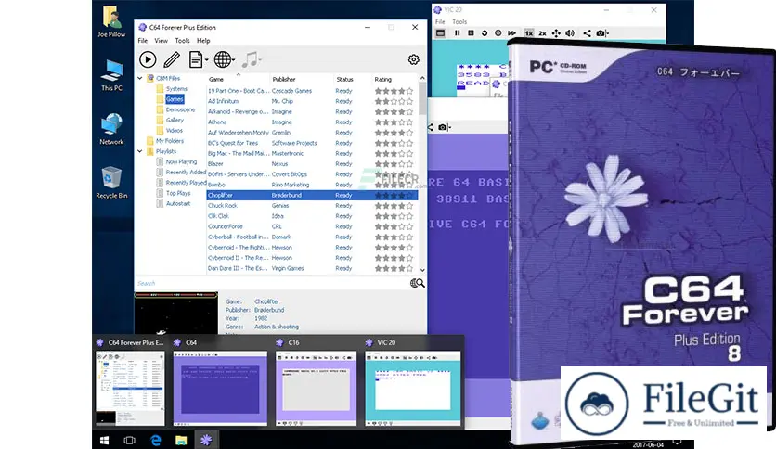Collapse the CBM Files tree node
This screenshot has height=449, width=776.
point(140,78)
